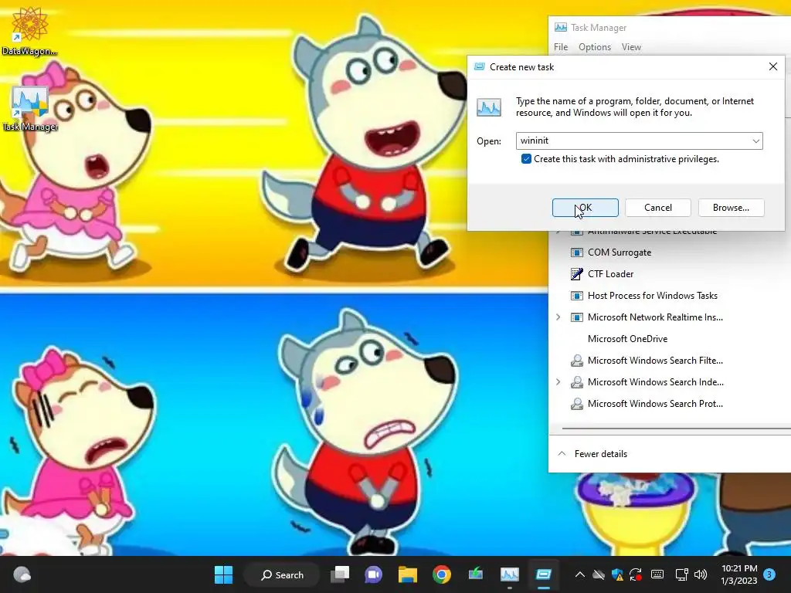
Task: Click the Task Manager title bar icon
Action: click(x=561, y=28)
